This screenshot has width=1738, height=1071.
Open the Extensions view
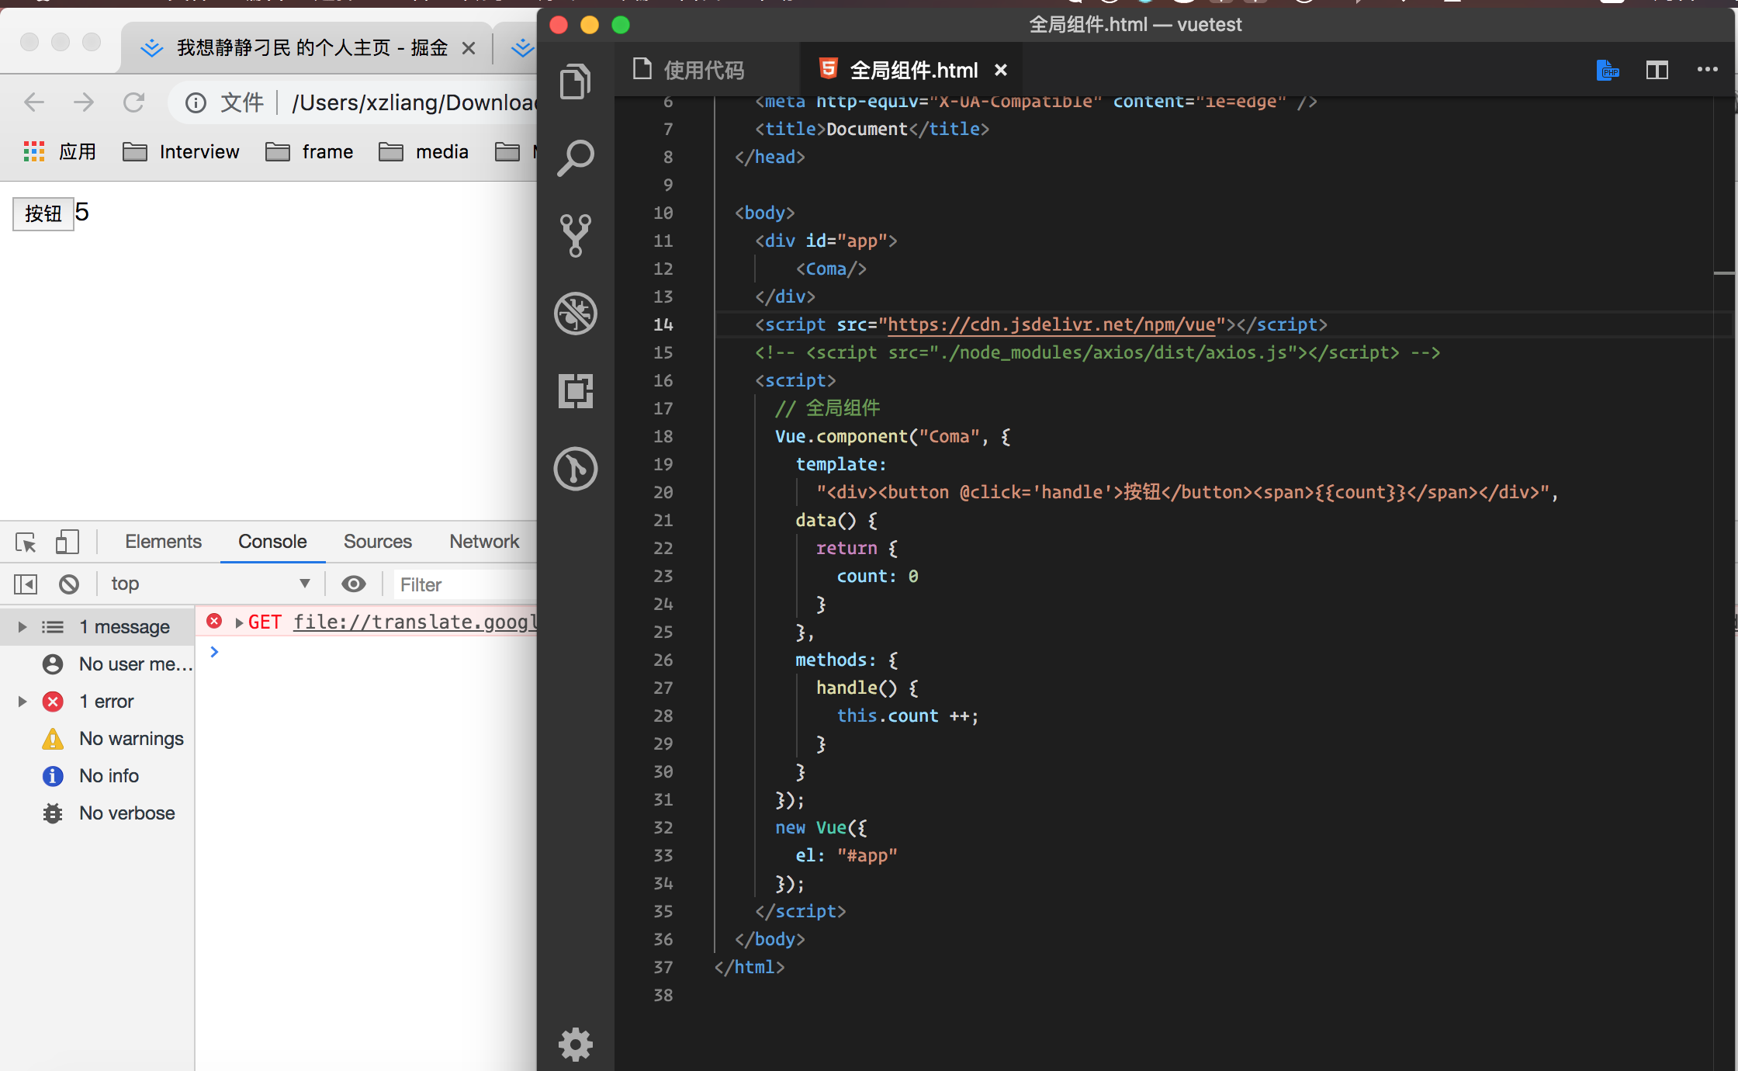coord(575,390)
